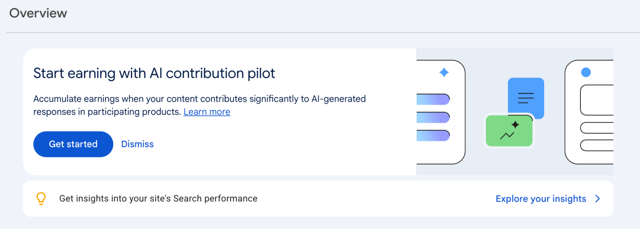Click the Start earning with AI contribution pilot title
The image size is (640, 229).
(154, 73)
